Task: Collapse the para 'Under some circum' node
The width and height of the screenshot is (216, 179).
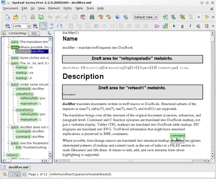Action: tap(8, 85)
